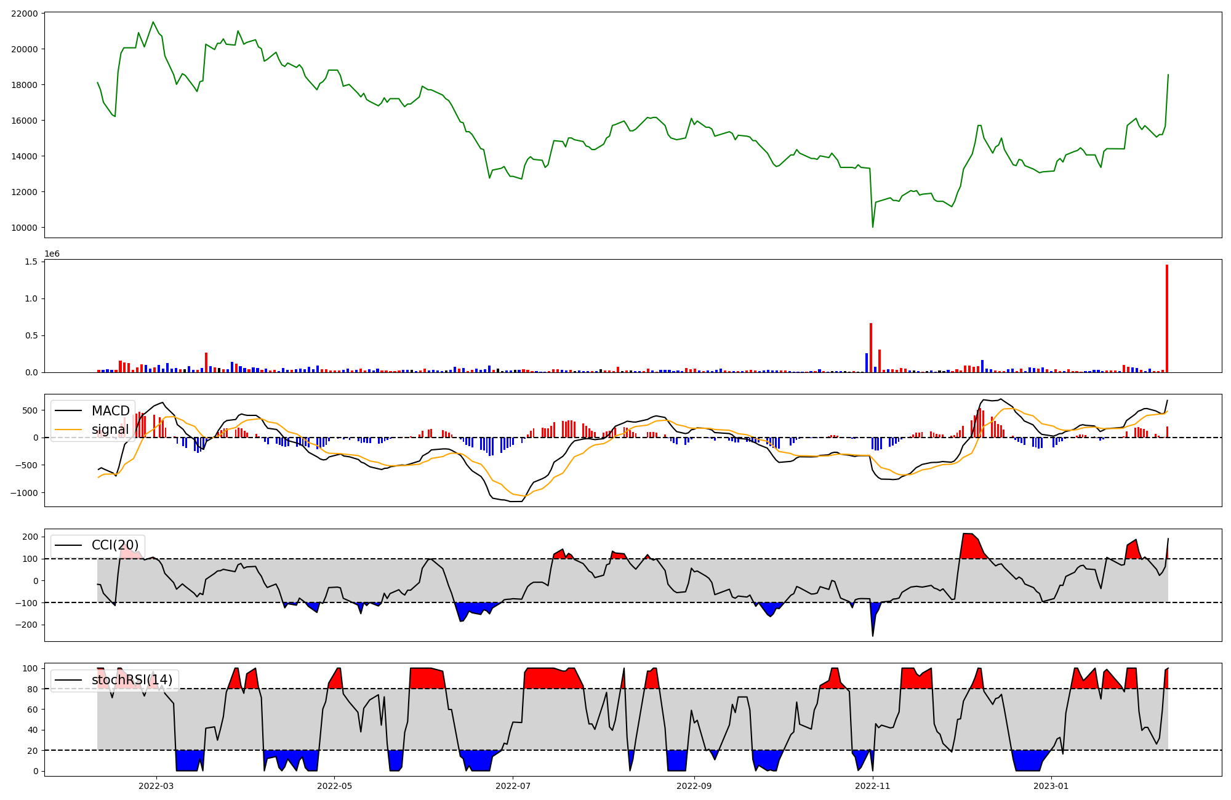Click the 2023-01 x-axis date label

tap(1051, 786)
